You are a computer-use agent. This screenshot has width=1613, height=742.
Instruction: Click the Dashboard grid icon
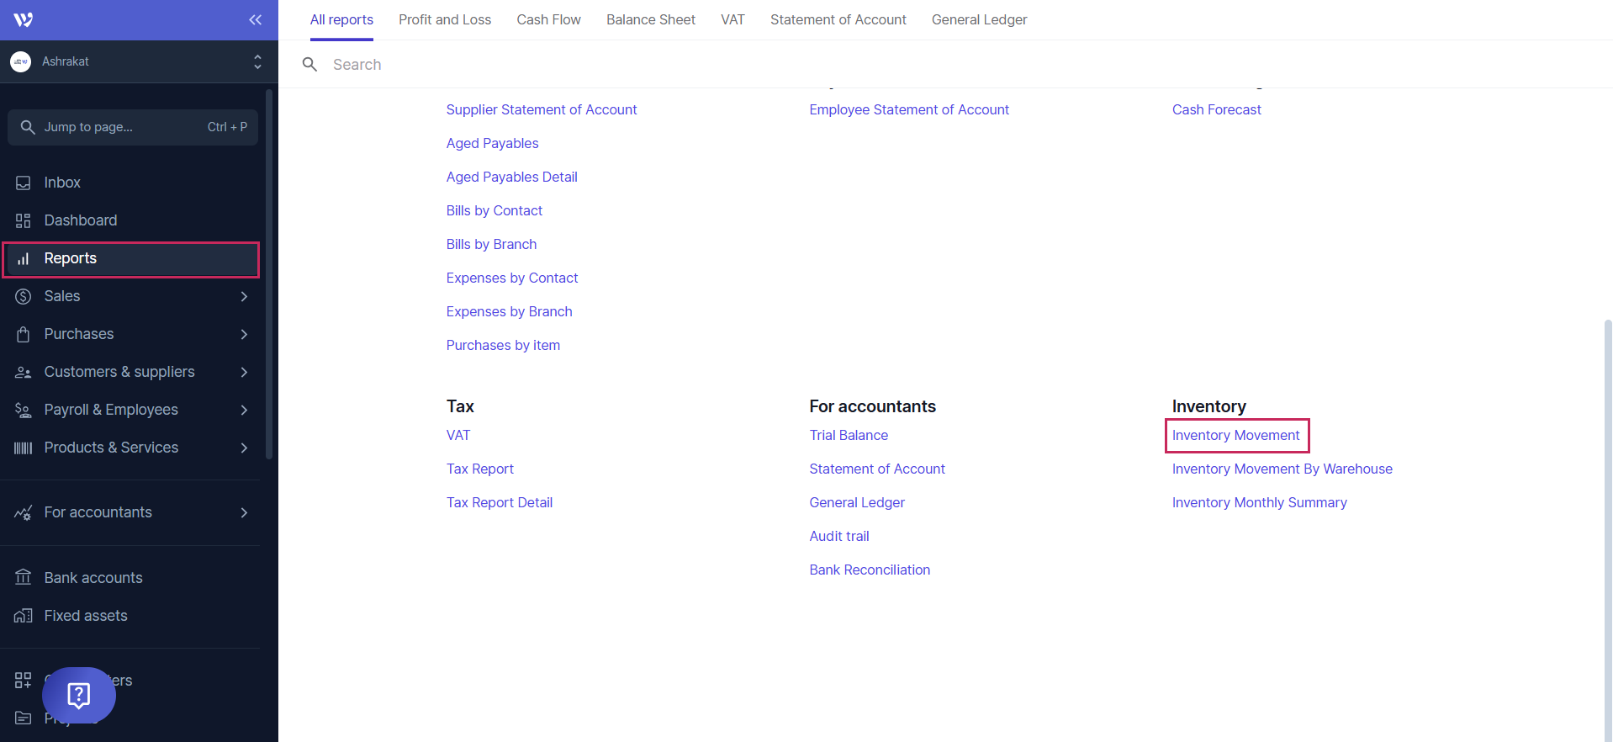[x=24, y=220]
